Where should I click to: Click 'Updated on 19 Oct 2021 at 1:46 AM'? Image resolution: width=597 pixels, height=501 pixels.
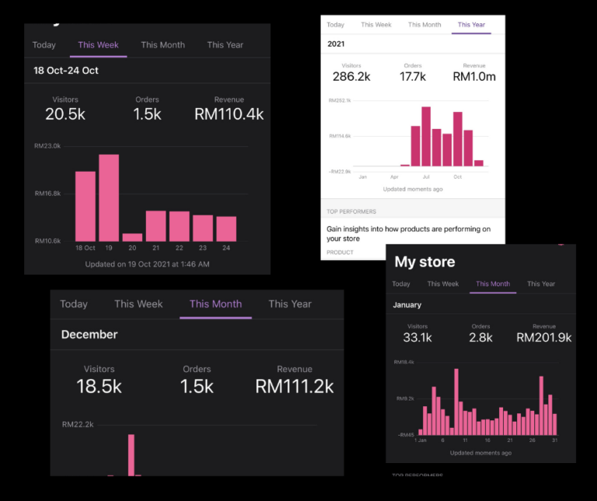pyautogui.click(x=147, y=265)
